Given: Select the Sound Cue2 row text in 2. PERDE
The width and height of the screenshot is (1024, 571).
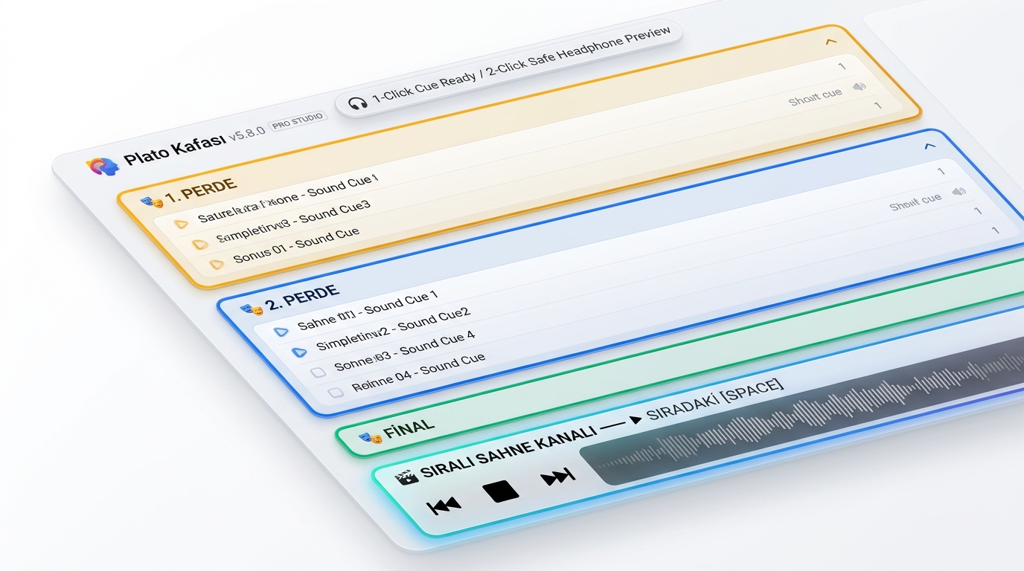Looking at the screenshot, I should click(394, 329).
